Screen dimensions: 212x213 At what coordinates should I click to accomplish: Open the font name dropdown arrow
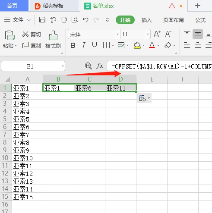[117, 34]
